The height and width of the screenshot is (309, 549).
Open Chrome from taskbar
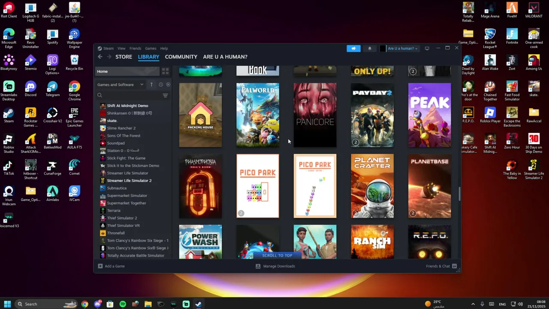click(x=84, y=304)
